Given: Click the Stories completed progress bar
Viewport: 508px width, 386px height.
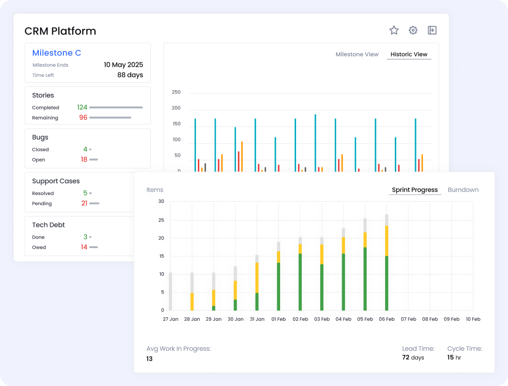Looking at the screenshot, I should tap(116, 107).
